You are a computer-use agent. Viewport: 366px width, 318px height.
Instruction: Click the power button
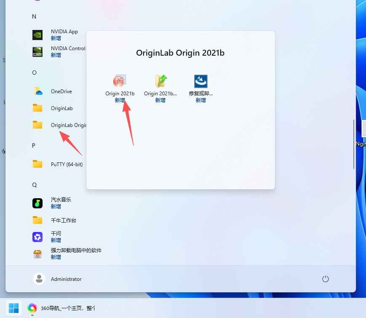tap(325, 279)
